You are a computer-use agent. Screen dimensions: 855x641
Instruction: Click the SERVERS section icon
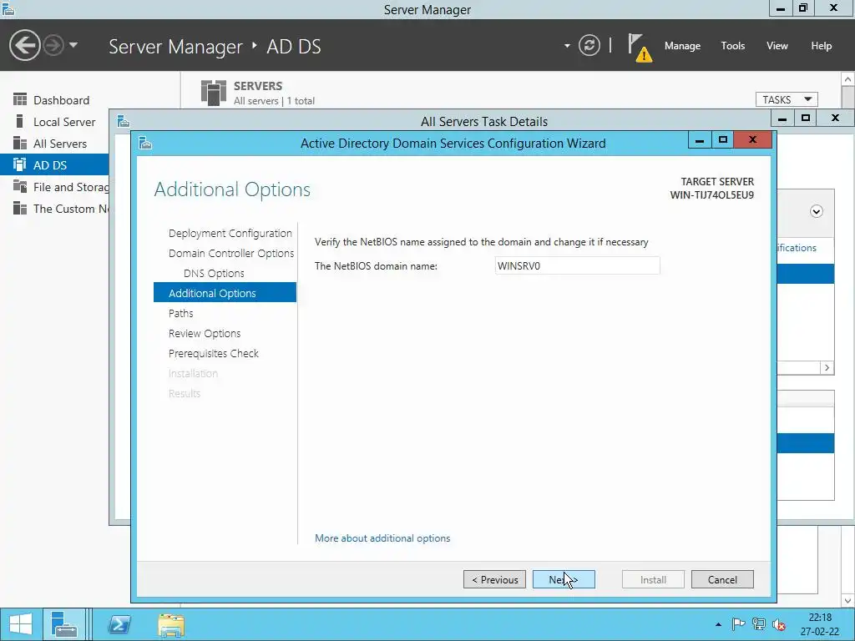click(213, 92)
